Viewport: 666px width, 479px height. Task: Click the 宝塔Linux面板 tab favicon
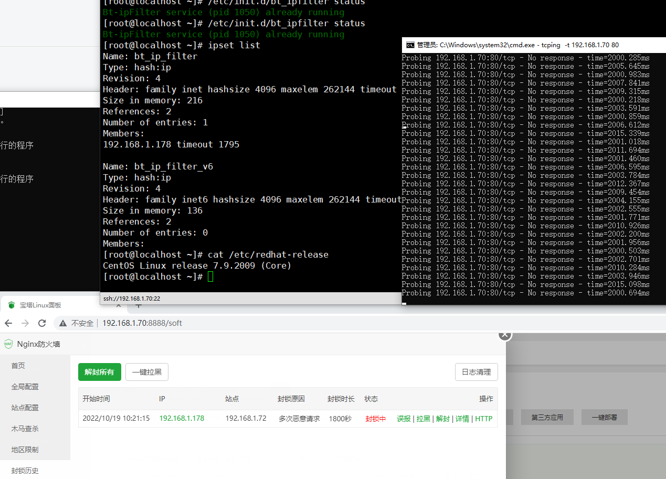click(12, 305)
